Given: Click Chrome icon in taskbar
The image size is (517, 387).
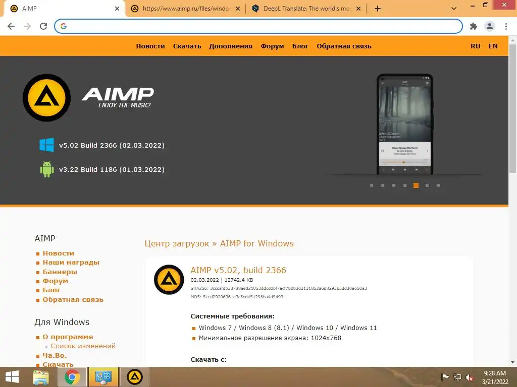Looking at the screenshot, I should pos(72,377).
